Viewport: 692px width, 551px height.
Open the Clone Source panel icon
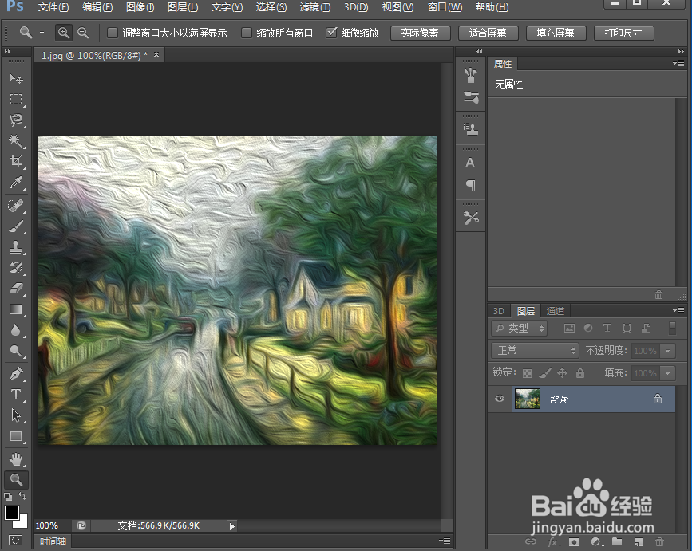[471, 129]
